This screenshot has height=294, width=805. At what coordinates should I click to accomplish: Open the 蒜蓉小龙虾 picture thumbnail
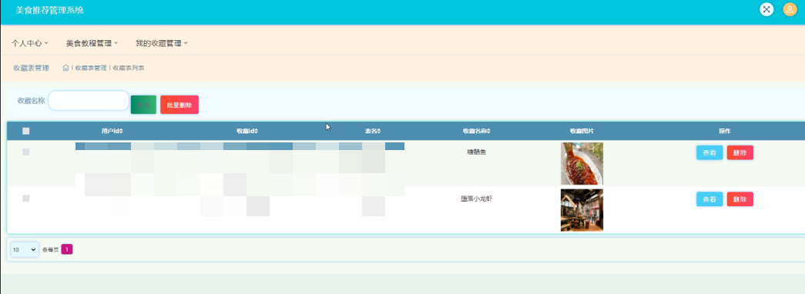582,210
